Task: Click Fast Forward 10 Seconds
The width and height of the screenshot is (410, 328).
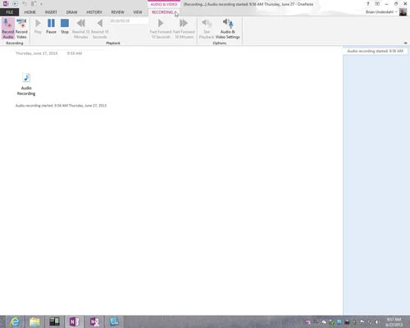Action: 161,29
